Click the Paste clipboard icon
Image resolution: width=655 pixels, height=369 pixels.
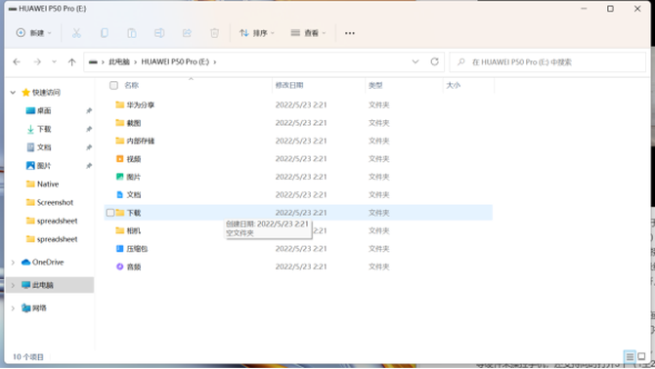pos(132,33)
